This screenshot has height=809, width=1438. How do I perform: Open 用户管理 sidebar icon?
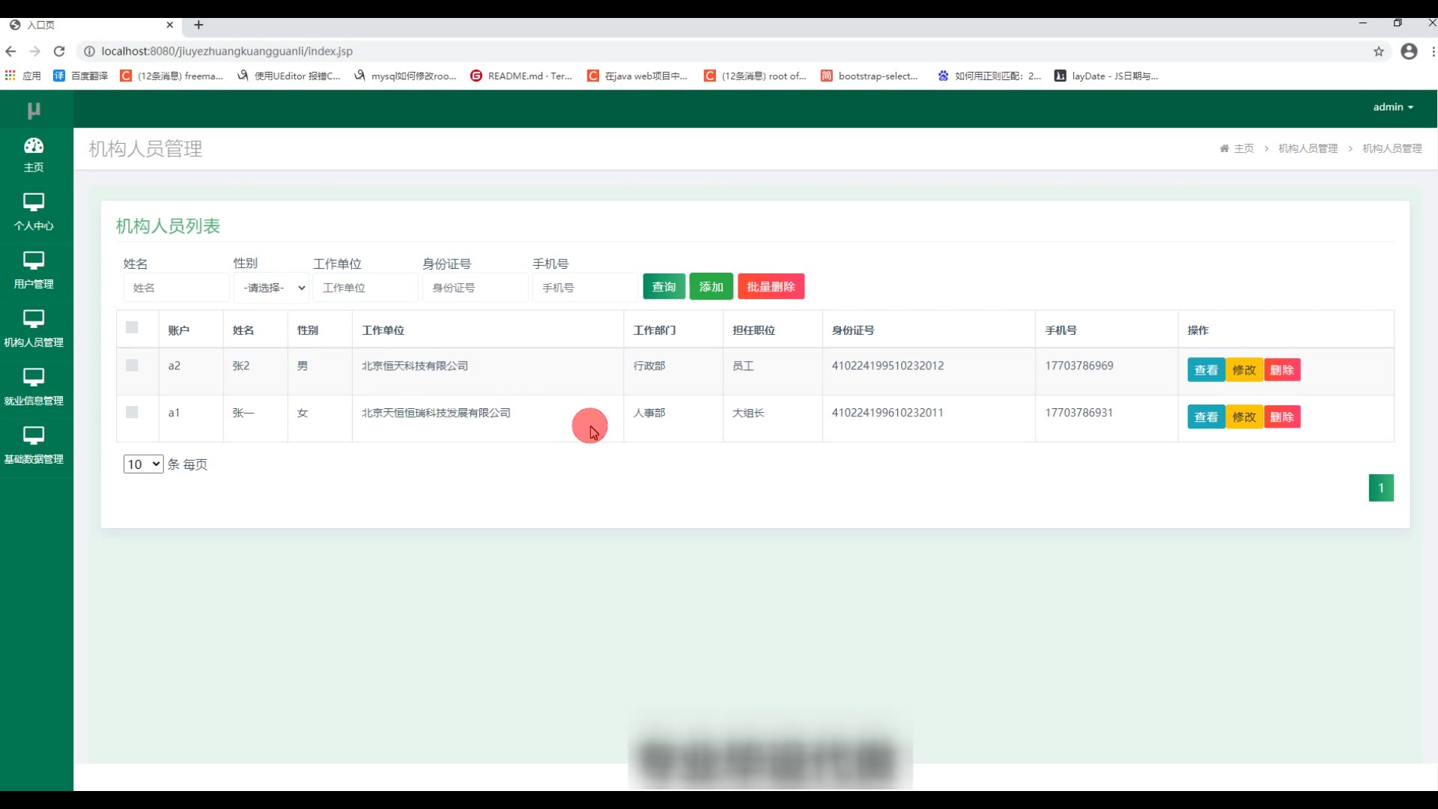point(34,261)
